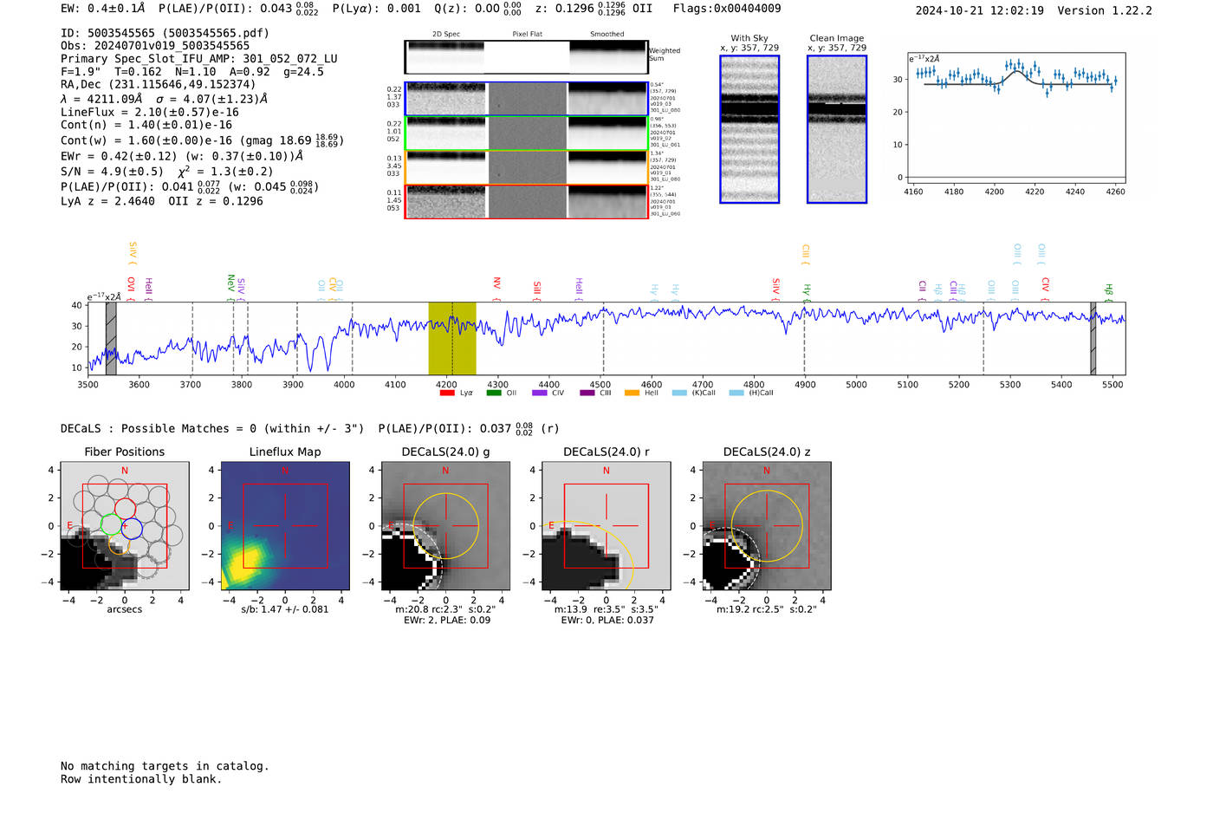The height and width of the screenshot is (826, 1213).
Task: Click the DECaLS z-band image
Action: (767, 526)
